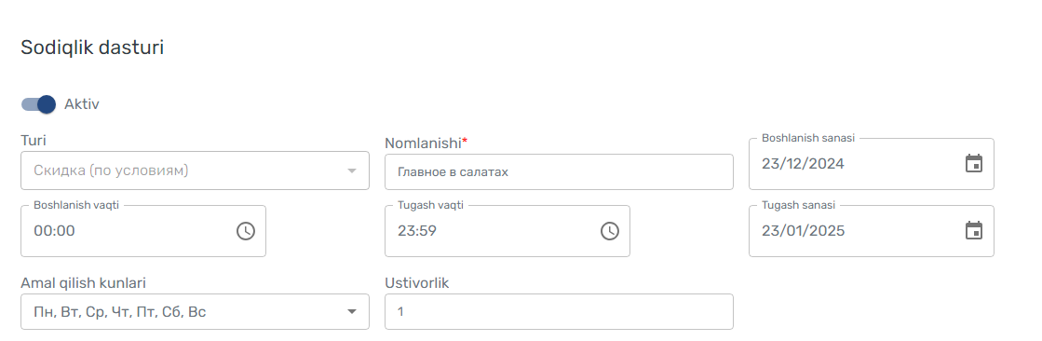The height and width of the screenshot is (341, 1042).
Task: Focus the Nomlanishi field with Главное в салатах
Action: 559,172
